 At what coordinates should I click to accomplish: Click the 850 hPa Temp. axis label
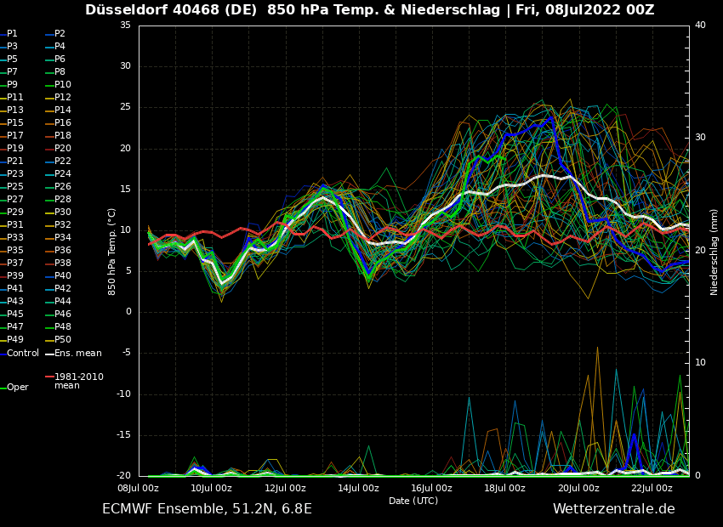click(x=112, y=252)
